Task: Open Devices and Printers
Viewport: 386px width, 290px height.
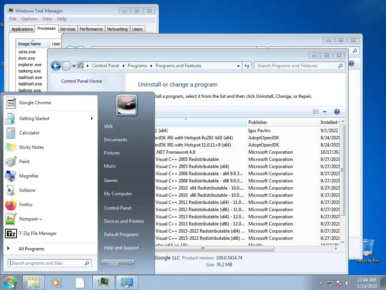Action: coord(124,221)
